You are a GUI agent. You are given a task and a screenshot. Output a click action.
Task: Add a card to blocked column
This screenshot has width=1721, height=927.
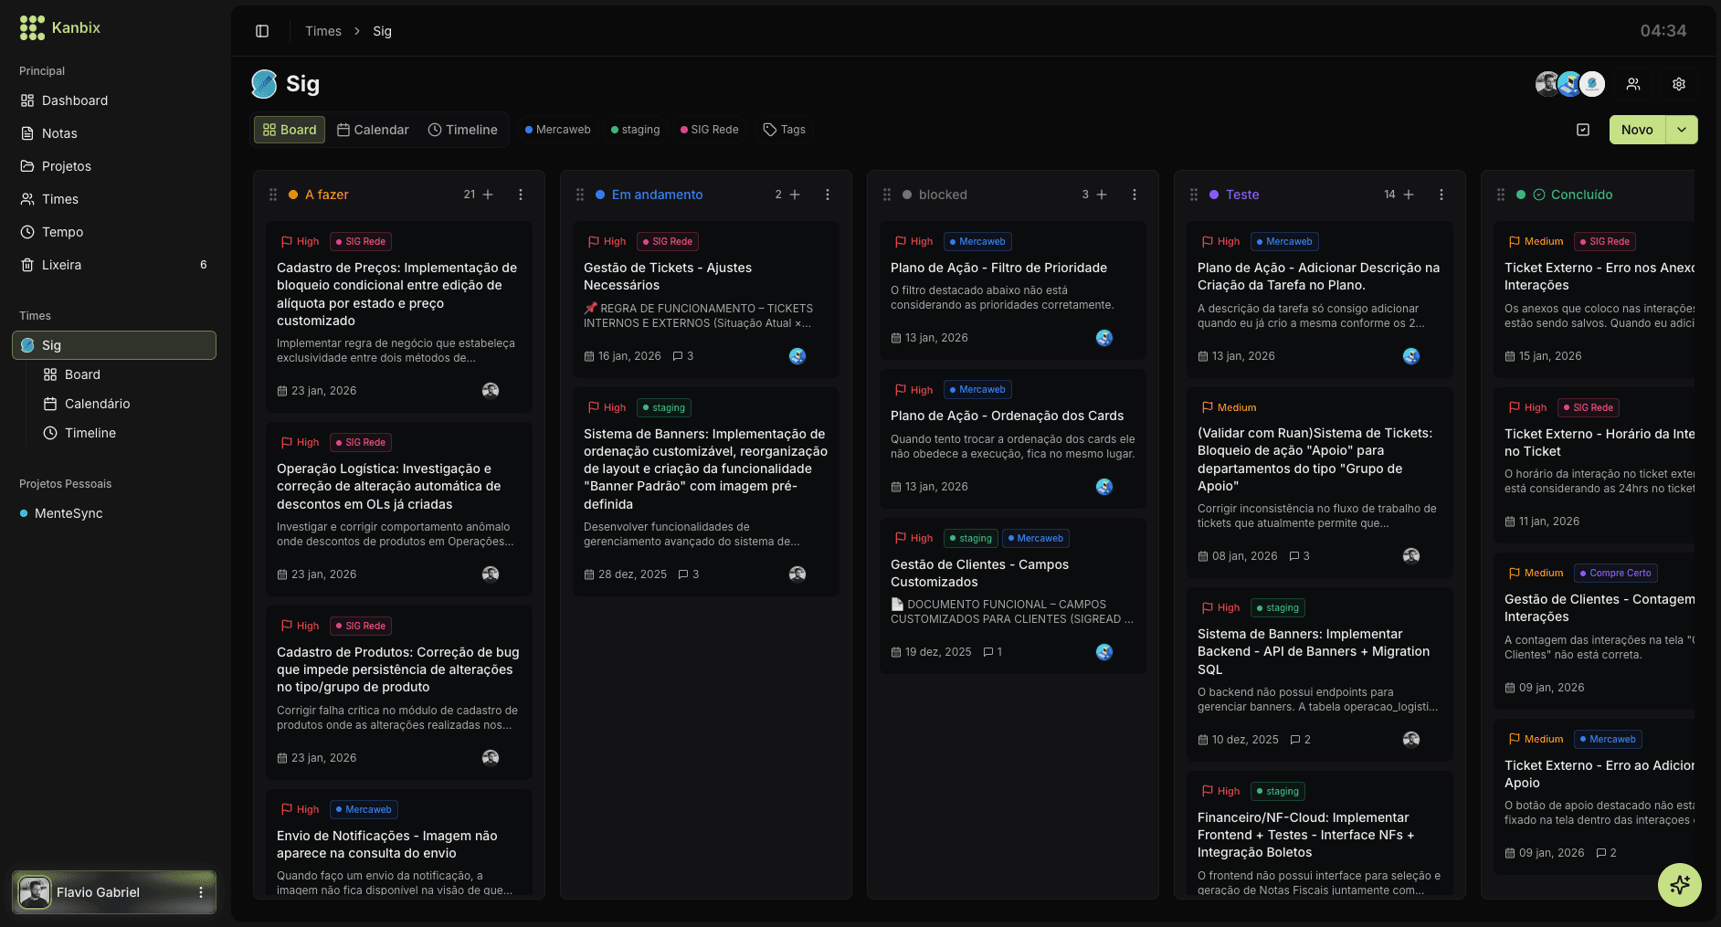(x=1102, y=195)
